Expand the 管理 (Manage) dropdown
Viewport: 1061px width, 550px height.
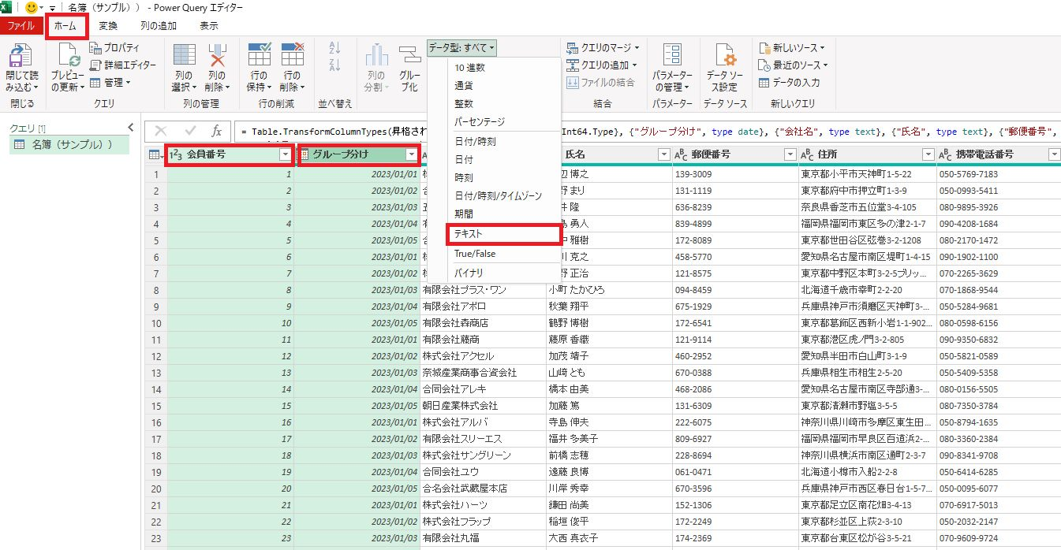click(110, 82)
